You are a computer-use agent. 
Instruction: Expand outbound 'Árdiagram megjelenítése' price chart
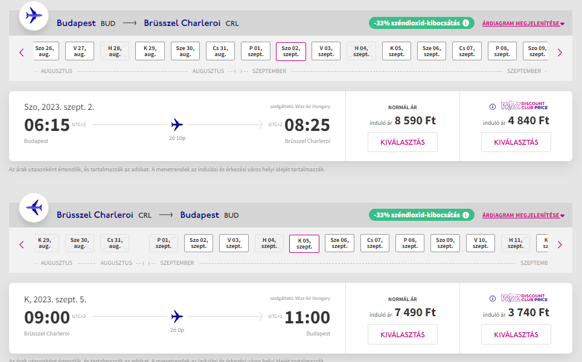click(523, 24)
